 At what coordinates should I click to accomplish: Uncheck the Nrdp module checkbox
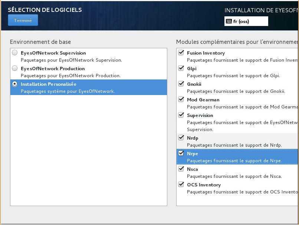[181, 138]
